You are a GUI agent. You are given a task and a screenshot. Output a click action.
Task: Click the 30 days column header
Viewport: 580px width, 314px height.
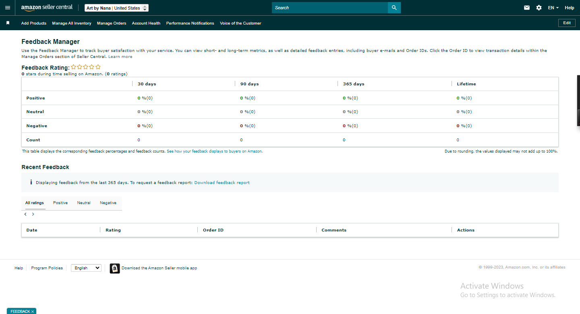coord(147,84)
